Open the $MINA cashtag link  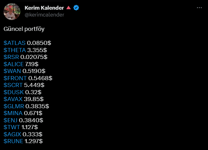(13, 113)
